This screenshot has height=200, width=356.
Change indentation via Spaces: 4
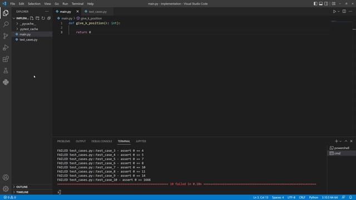[x=278, y=197]
